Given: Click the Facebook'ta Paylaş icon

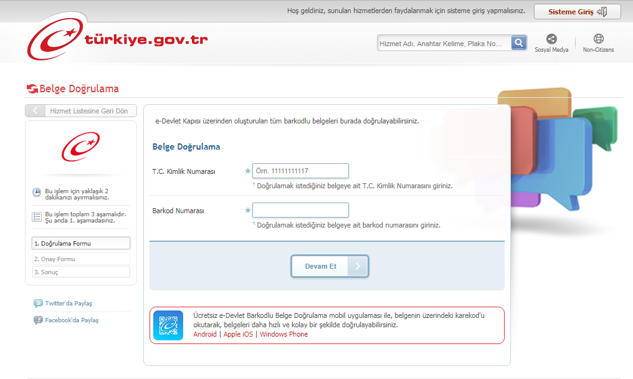Looking at the screenshot, I should tap(39, 320).
